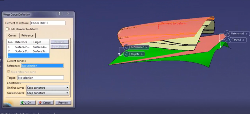The height and width of the screenshot is (114, 250).
Task: Open On last curves constraint dropdown
Action: [x=48, y=93]
